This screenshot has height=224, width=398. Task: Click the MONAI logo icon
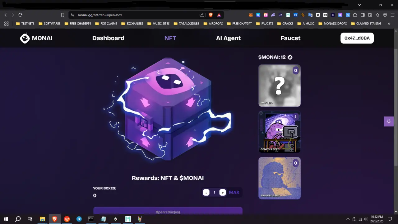pos(25,38)
